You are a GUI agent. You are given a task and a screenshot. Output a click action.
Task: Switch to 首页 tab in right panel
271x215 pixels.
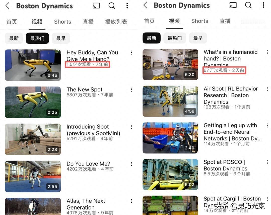point(149,21)
